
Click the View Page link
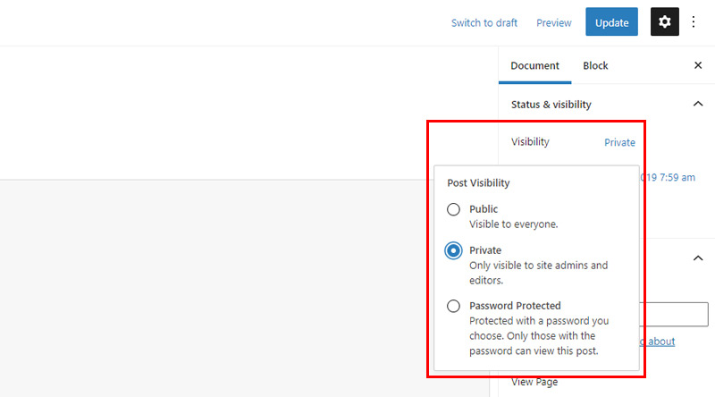534,382
